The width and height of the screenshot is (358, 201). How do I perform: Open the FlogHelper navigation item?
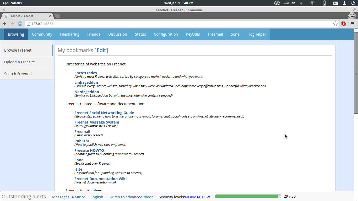click(x=257, y=34)
